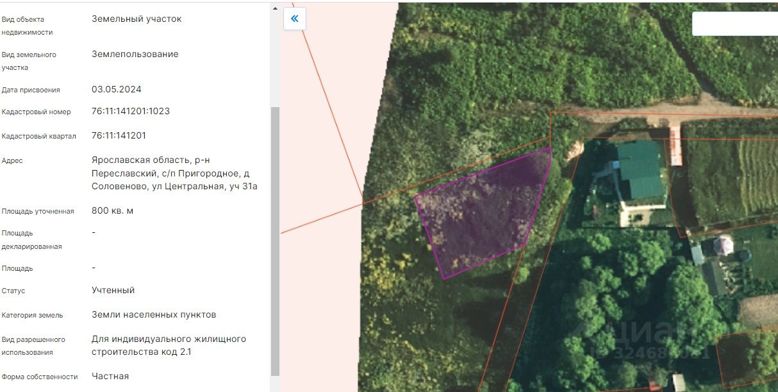Click the green-roofed house on the map
The image size is (778, 392).
638,170
